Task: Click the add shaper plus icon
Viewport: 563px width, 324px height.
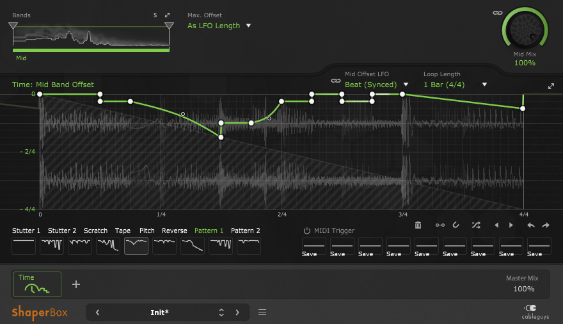Action: point(76,284)
